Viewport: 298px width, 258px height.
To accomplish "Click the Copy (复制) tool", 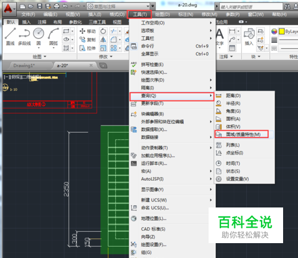I will point(88,40).
